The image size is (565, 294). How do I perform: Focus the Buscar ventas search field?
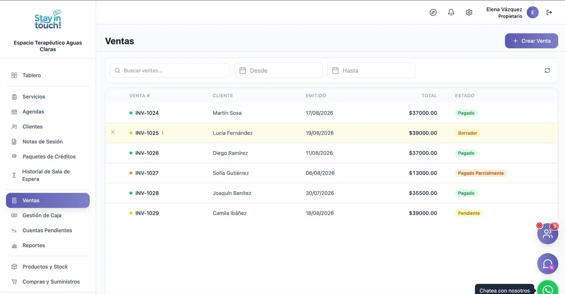170,71
